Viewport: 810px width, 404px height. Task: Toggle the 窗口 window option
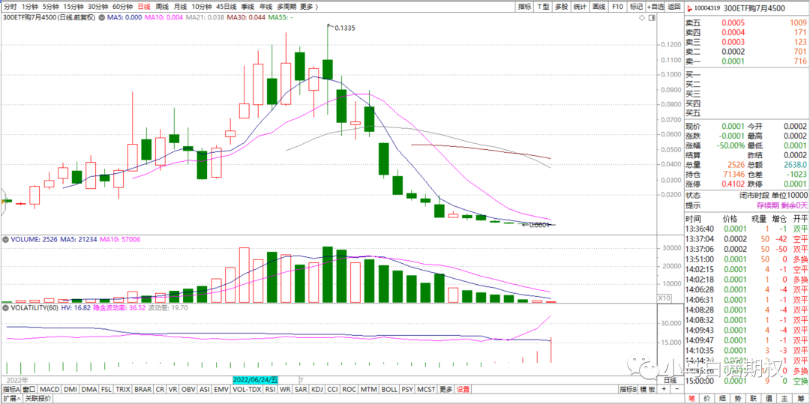(x=29, y=390)
